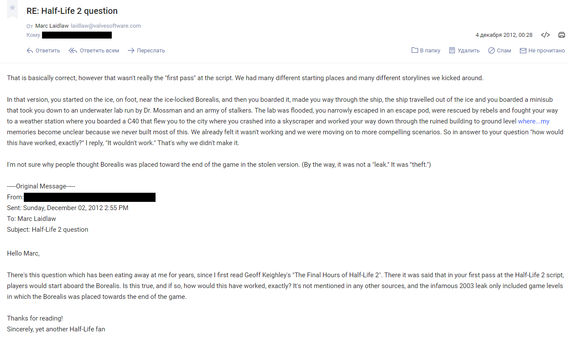Screen dimensions: 568x337
Task: Print this email via printer icon
Action: (x=562, y=35)
